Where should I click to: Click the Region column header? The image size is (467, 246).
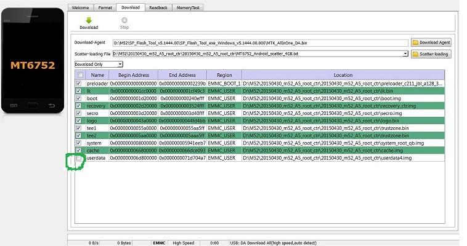tap(224, 75)
